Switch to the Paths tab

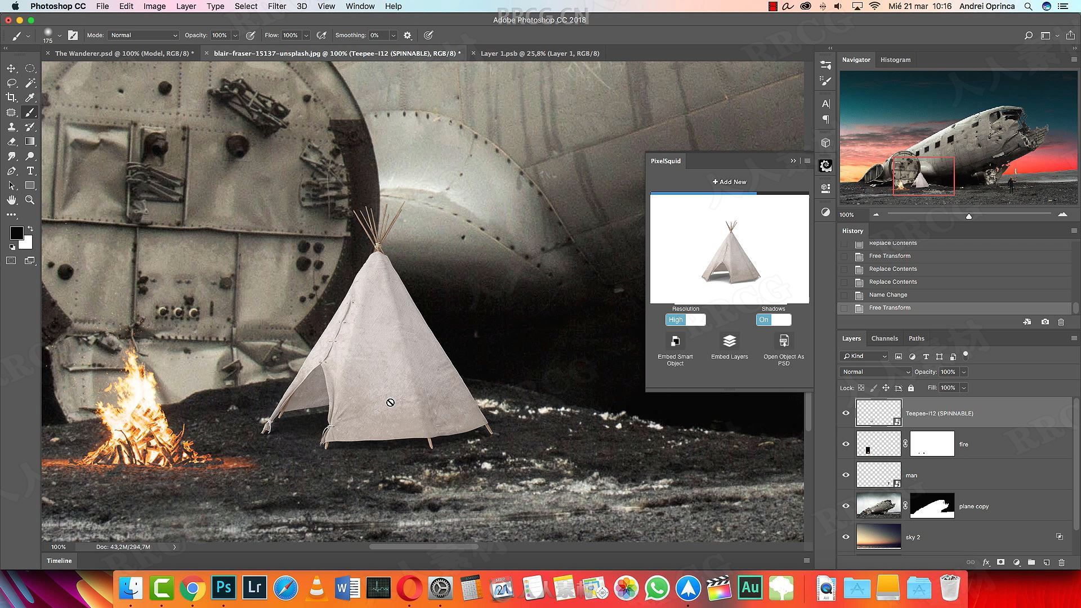coord(916,338)
